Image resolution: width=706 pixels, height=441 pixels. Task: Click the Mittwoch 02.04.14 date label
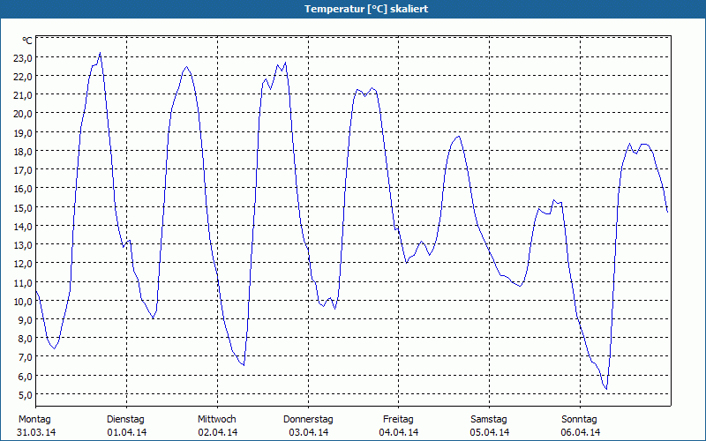click(217, 426)
